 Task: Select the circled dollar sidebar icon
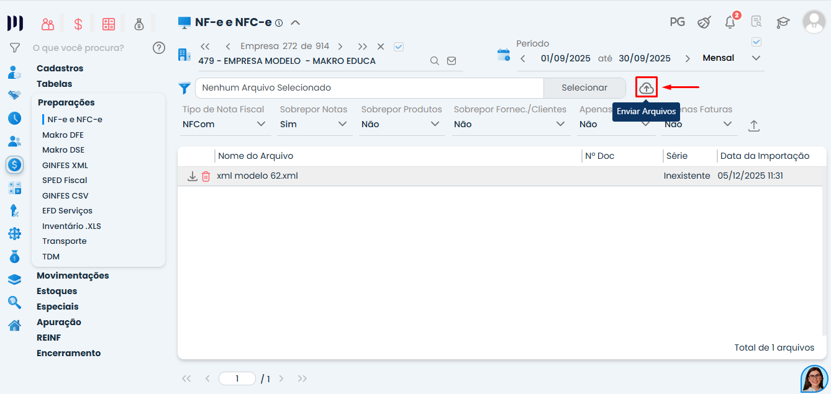coord(15,164)
